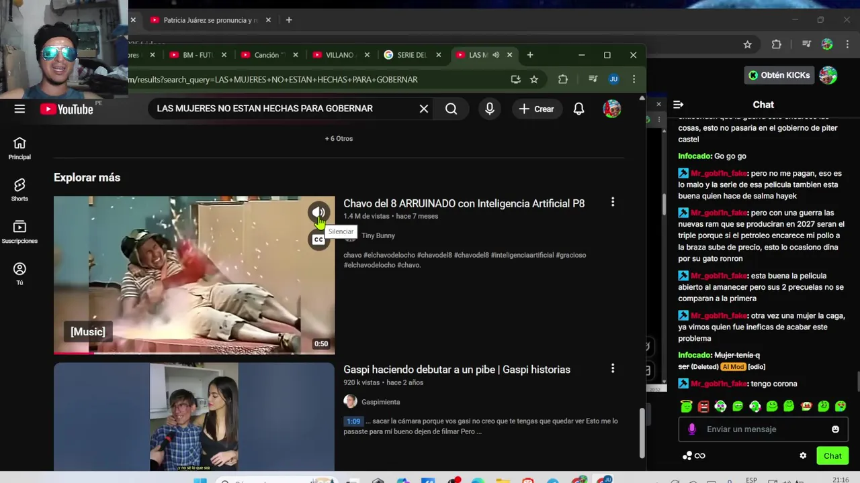Open 'Chavo del 8 ARRUINADO con Inteligencia Artificial P8' title
Screen dimensions: 860x483
click(464, 203)
